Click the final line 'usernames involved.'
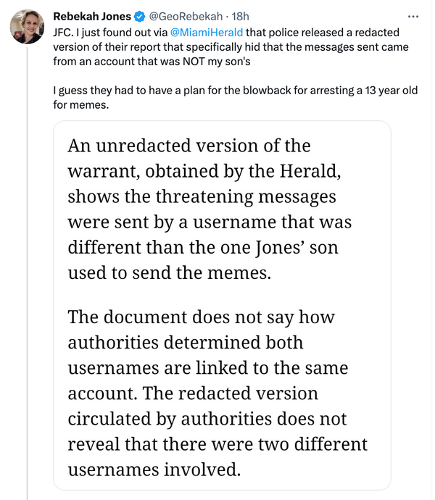This screenshot has width=435, height=500. pyautogui.click(x=154, y=470)
